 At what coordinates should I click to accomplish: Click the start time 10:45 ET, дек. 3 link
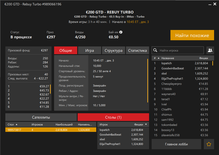point(138,22)
